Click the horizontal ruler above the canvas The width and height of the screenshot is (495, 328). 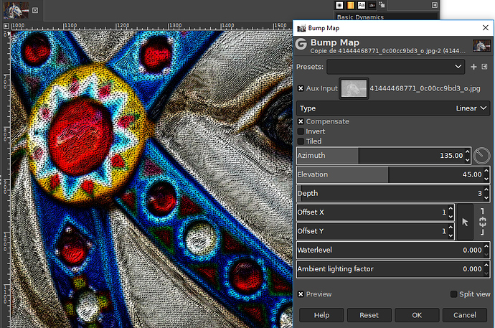point(151,26)
